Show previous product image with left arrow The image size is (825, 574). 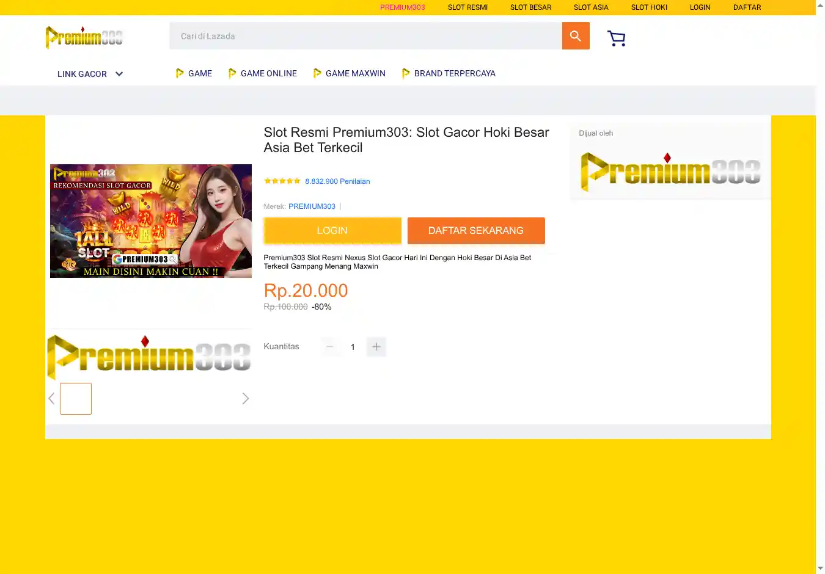[x=52, y=399]
